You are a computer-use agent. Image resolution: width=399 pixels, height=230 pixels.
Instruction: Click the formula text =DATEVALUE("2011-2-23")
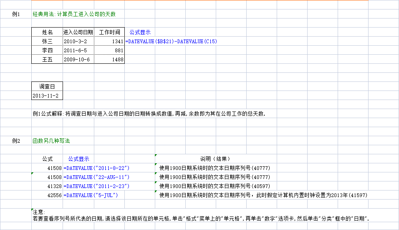tap(96, 186)
